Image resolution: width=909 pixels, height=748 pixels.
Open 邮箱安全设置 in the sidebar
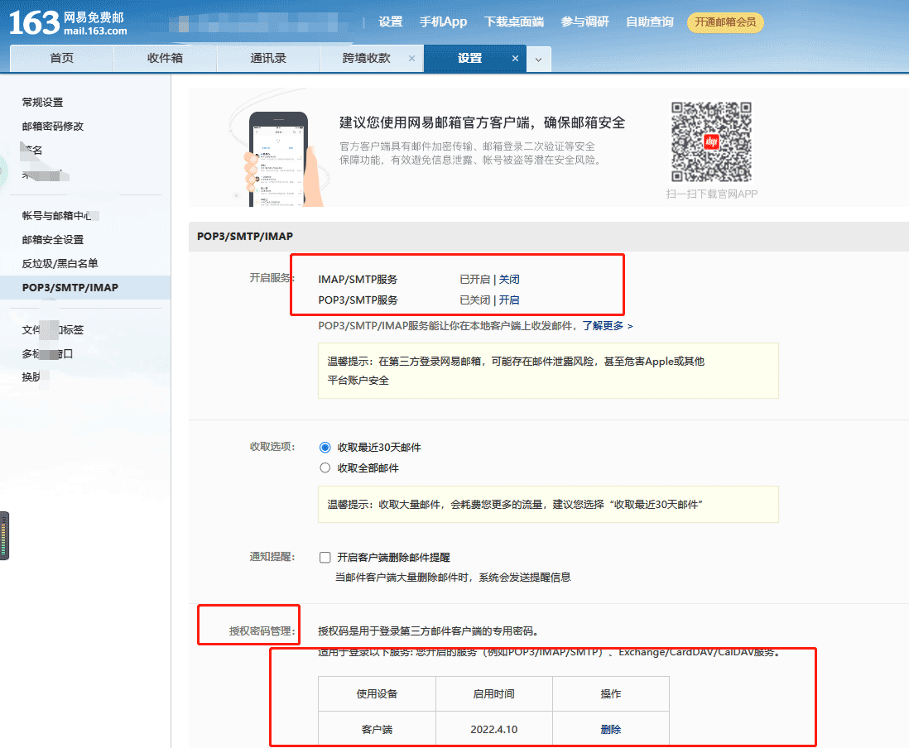53,240
